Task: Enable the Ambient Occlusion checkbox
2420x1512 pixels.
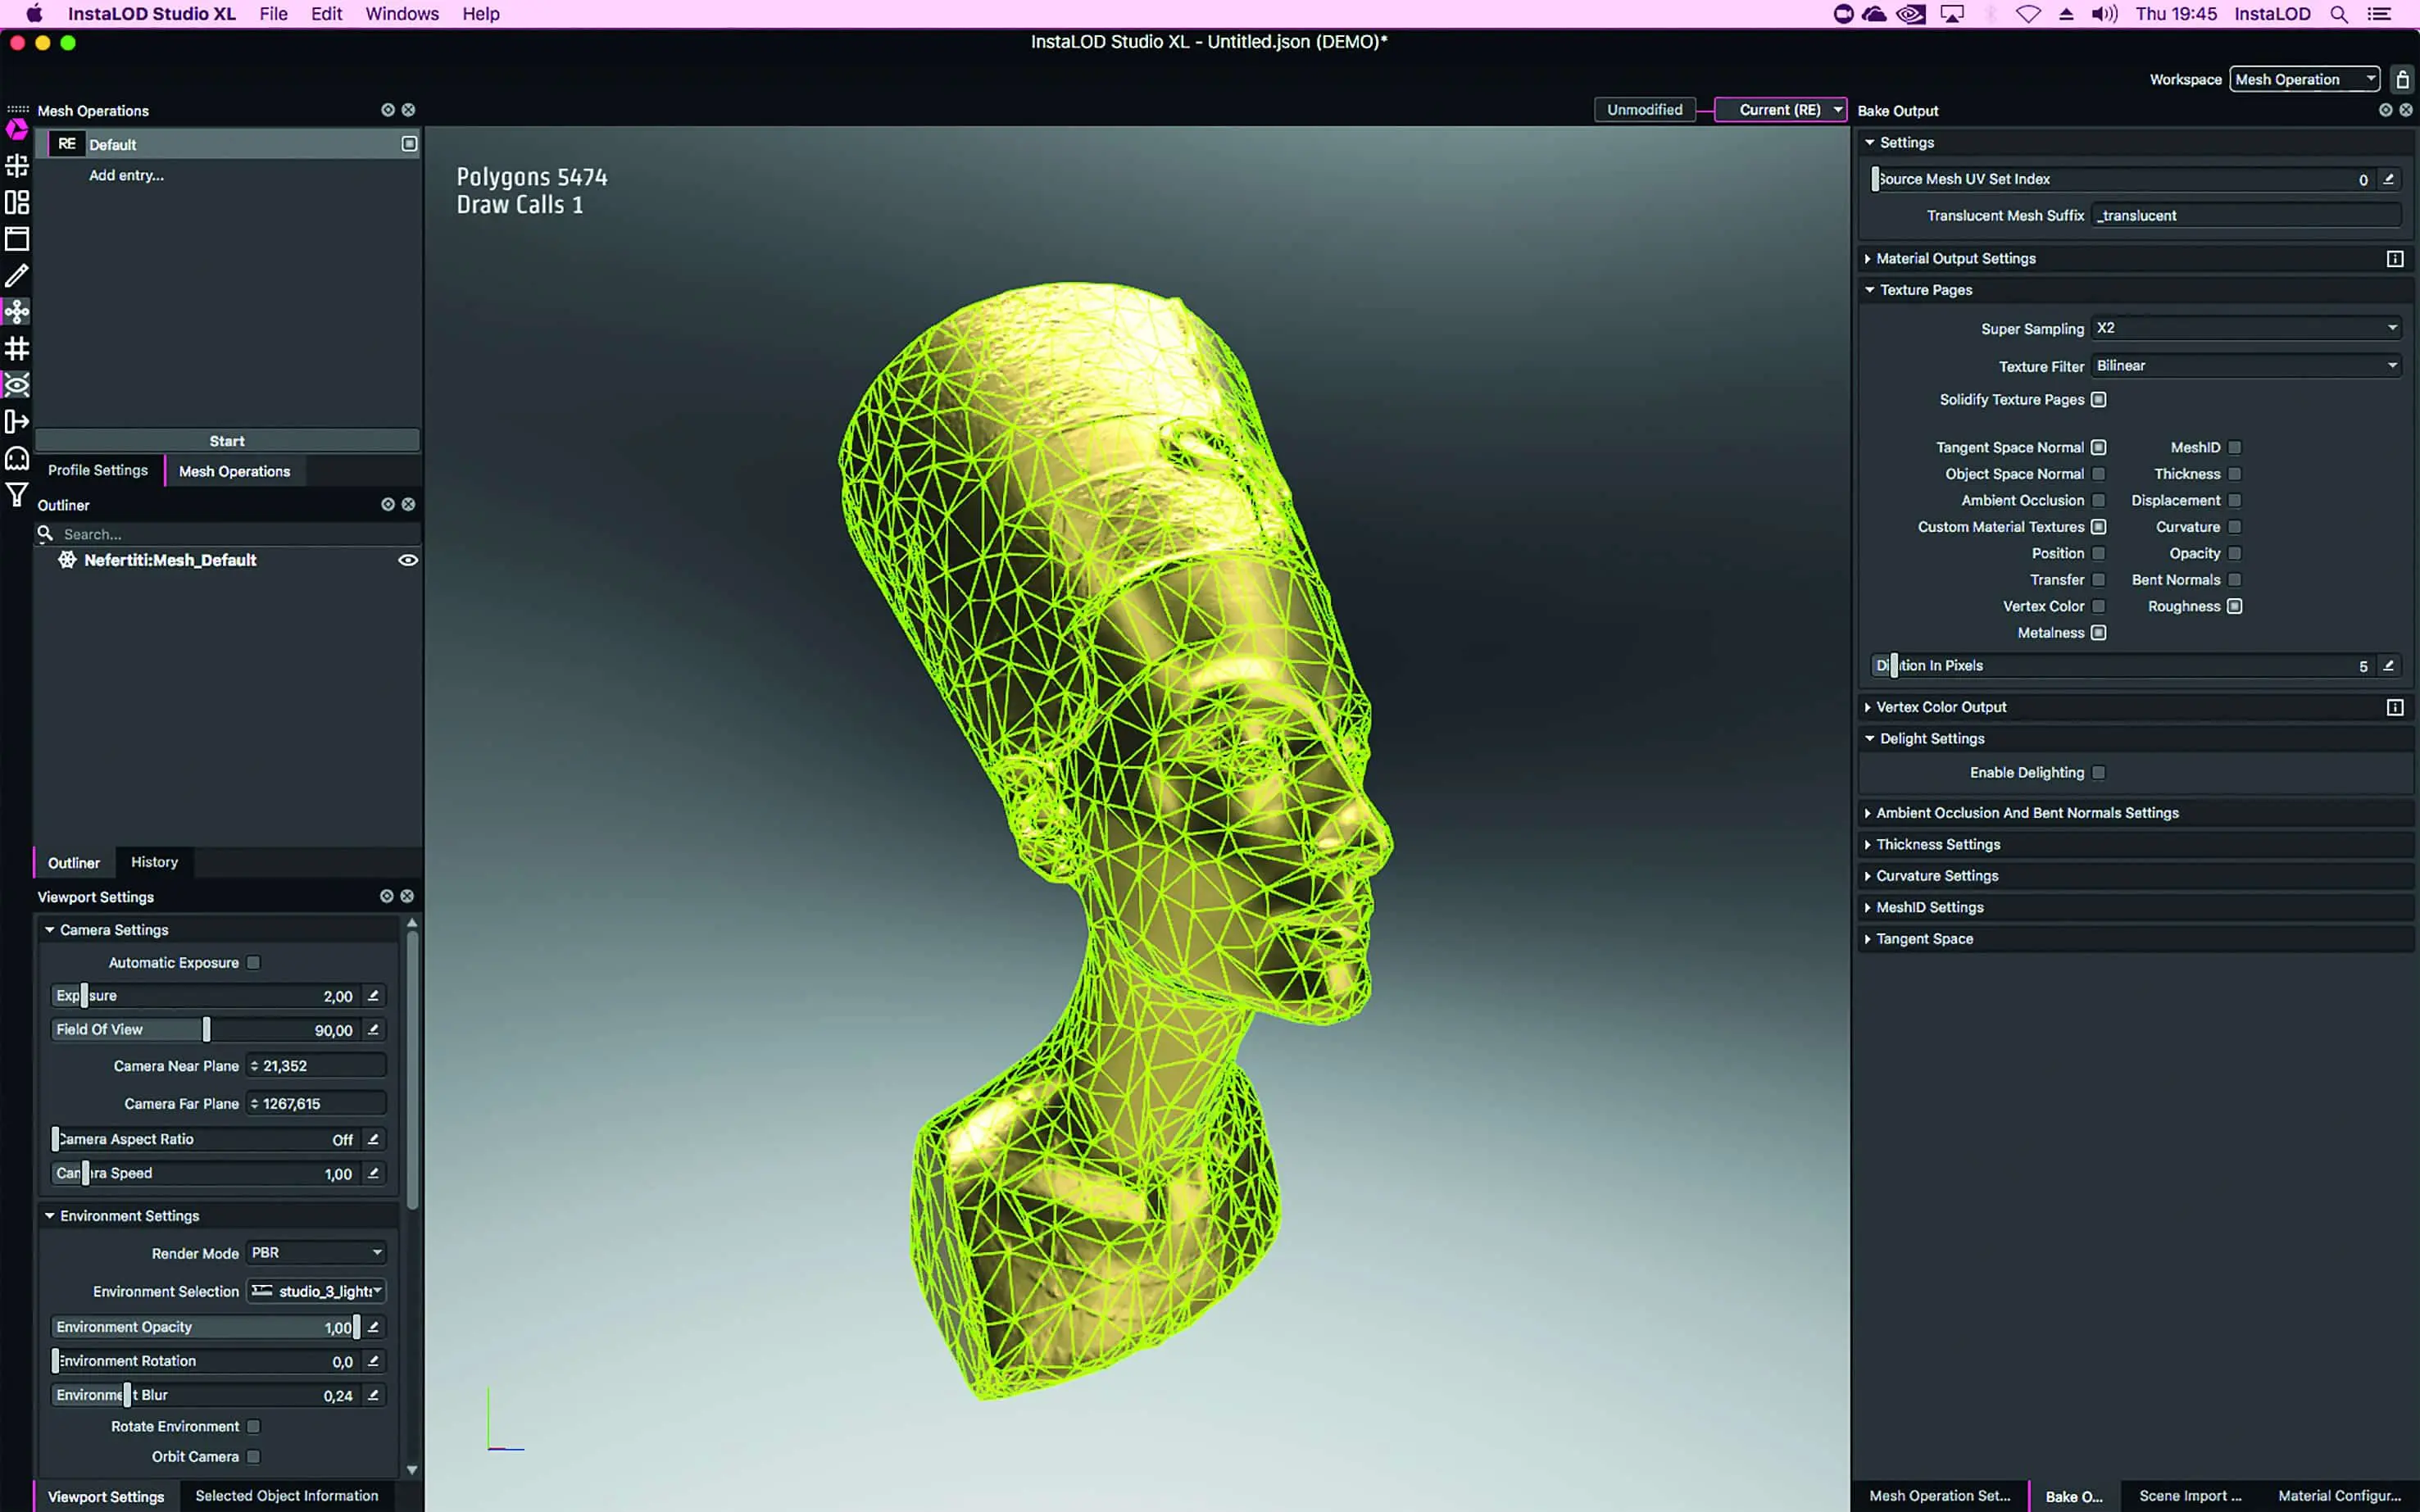Action: (2099, 500)
